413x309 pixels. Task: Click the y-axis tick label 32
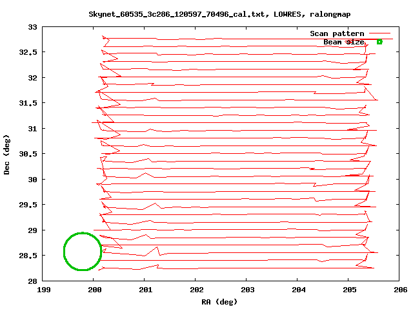[x=33, y=78]
